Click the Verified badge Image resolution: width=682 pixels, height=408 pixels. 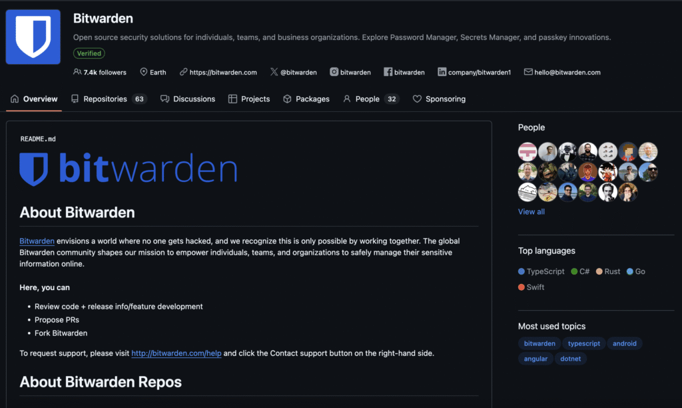click(x=89, y=53)
